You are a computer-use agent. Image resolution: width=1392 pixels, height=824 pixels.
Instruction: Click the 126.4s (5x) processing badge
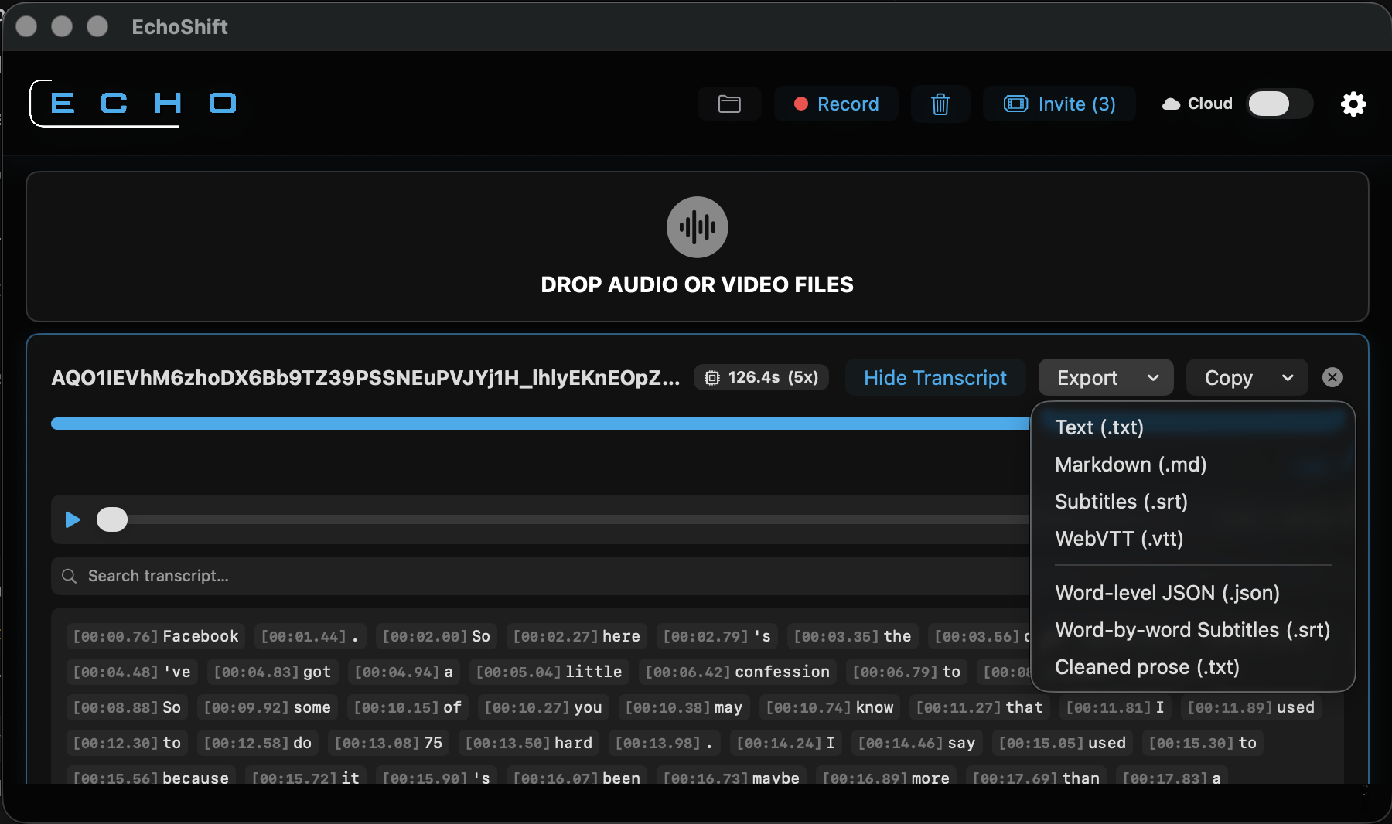(x=762, y=377)
